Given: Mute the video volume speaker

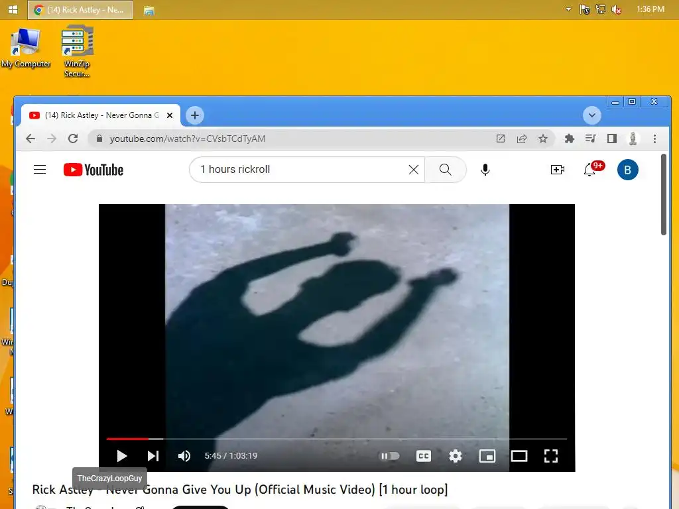Looking at the screenshot, I should click(x=184, y=456).
